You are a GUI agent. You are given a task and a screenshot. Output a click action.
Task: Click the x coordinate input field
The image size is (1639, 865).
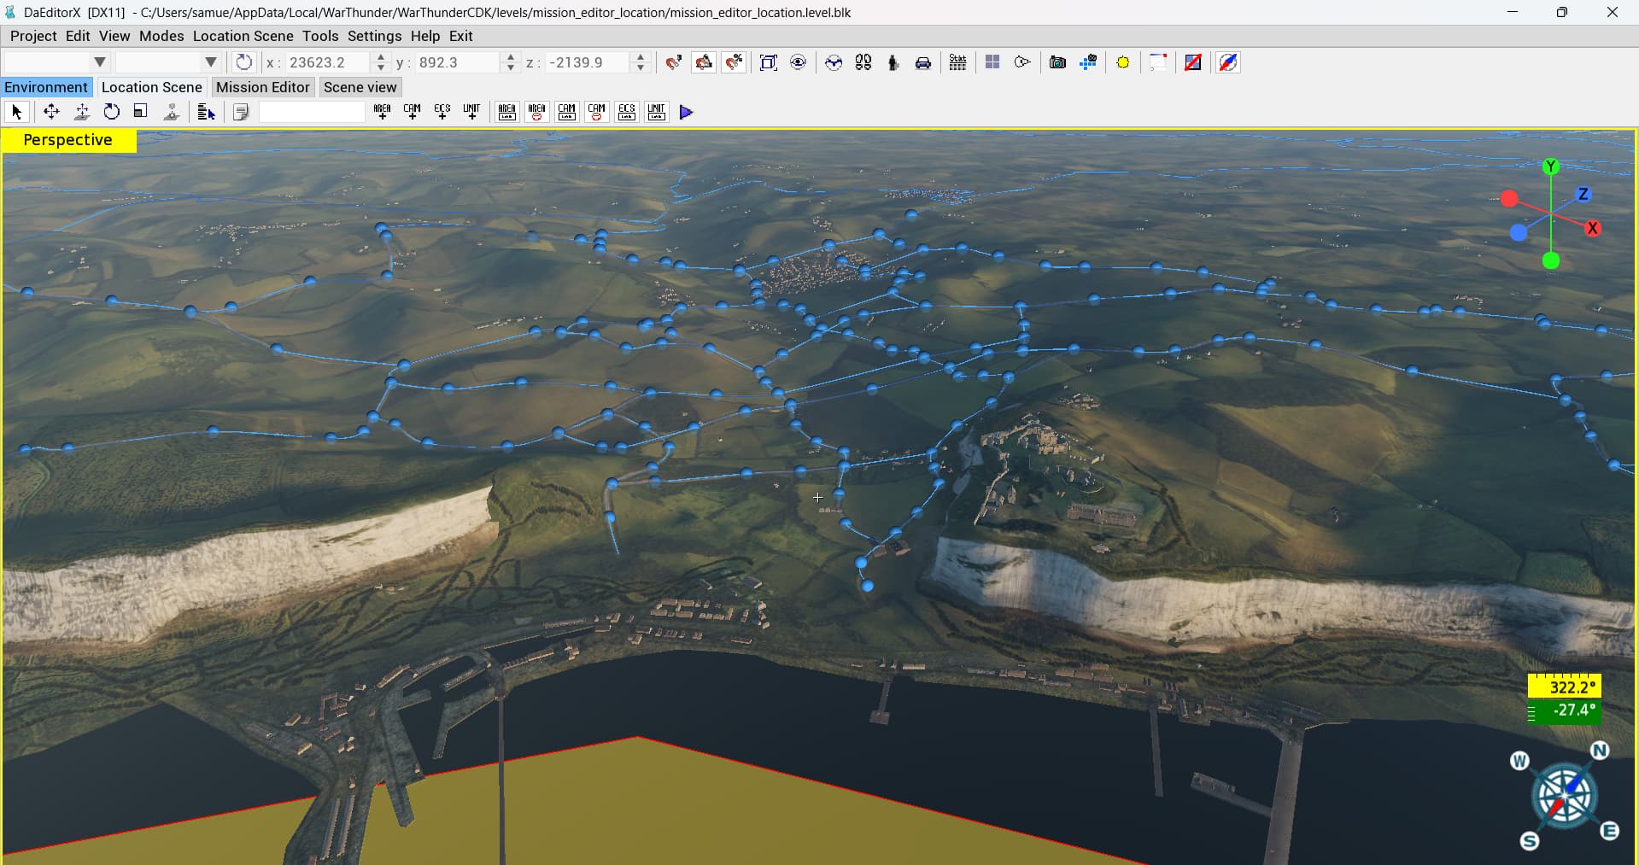click(x=325, y=62)
